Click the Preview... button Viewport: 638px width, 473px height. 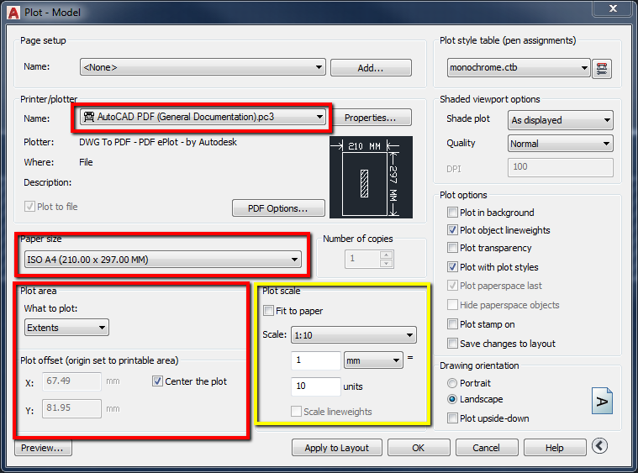pyautogui.click(x=43, y=448)
